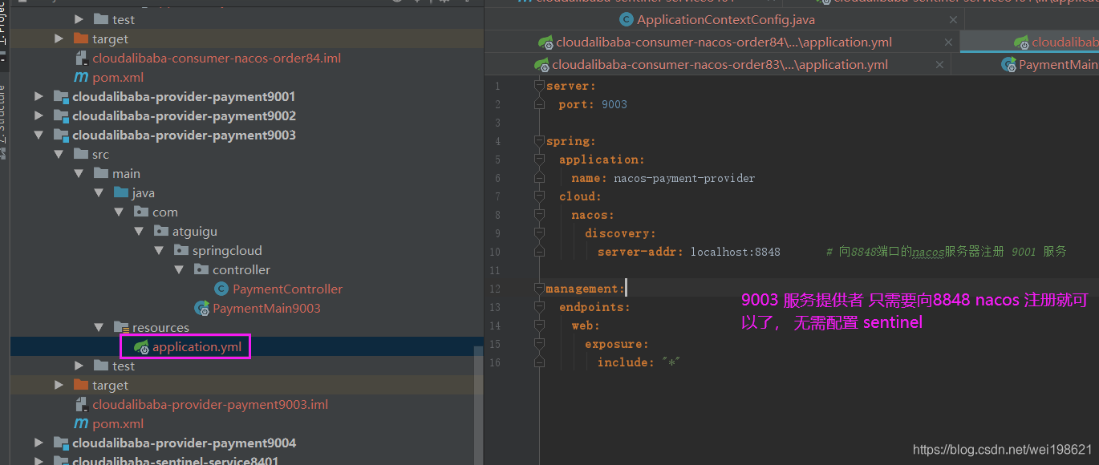Click the blue java source root icon
This screenshot has height=465, width=1099.
(x=121, y=192)
